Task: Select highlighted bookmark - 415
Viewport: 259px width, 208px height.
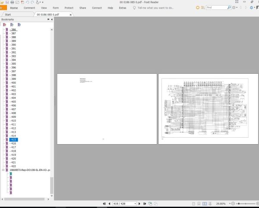Action: click(13, 140)
